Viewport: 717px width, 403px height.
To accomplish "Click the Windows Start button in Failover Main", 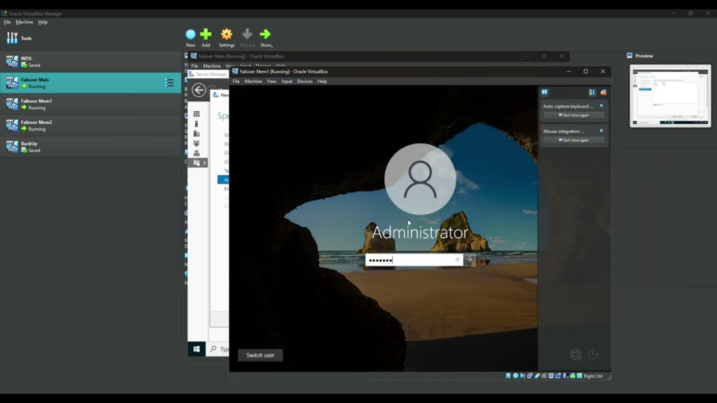I will point(197,349).
